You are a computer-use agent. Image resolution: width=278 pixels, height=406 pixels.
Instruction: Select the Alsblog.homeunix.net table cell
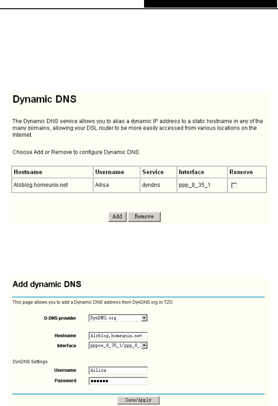click(52, 185)
